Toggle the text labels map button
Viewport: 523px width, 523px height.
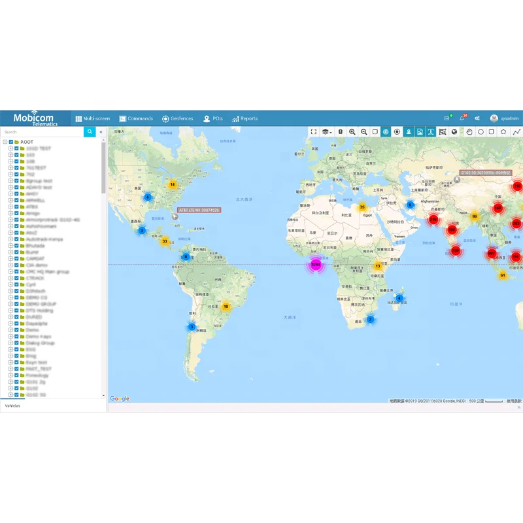pyautogui.click(x=431, y=131)
